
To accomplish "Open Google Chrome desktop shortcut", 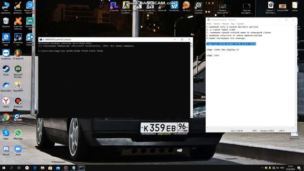I will tap(6, 119).
